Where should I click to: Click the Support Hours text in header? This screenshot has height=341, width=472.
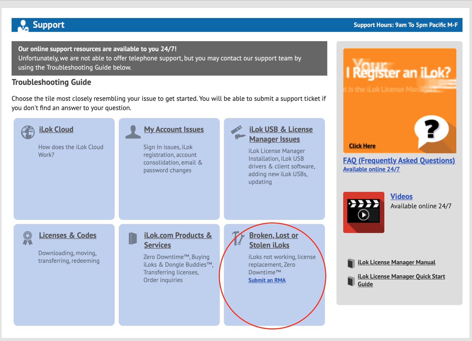point(405,25)
